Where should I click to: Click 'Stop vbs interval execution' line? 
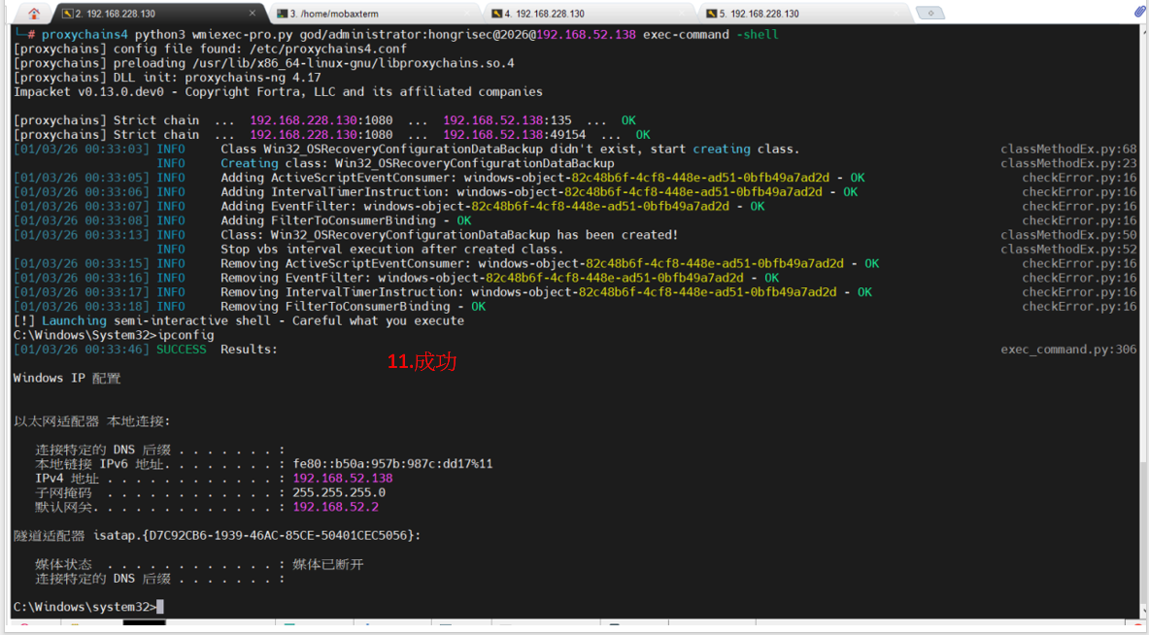click(x=392, y=249)
